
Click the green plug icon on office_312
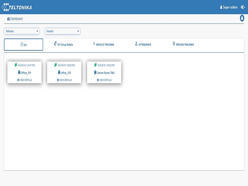[56, 65]
